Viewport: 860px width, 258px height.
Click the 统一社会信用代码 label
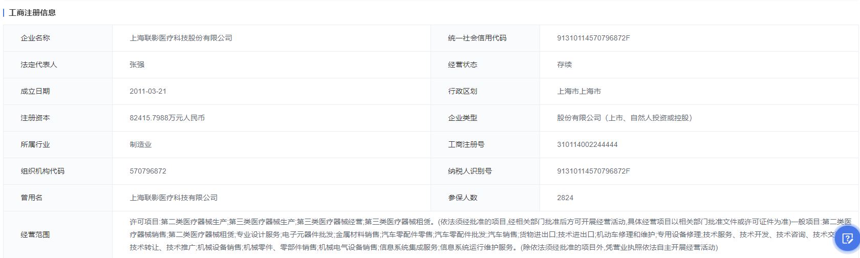(x=477, y=38)
